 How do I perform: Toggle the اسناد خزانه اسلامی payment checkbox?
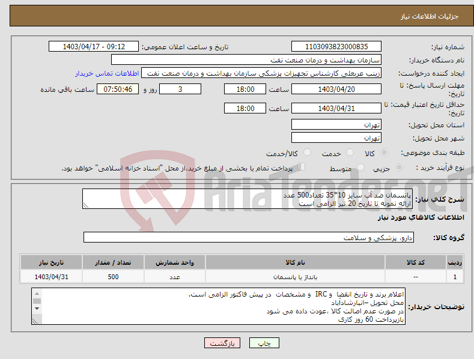pos(302,167)
